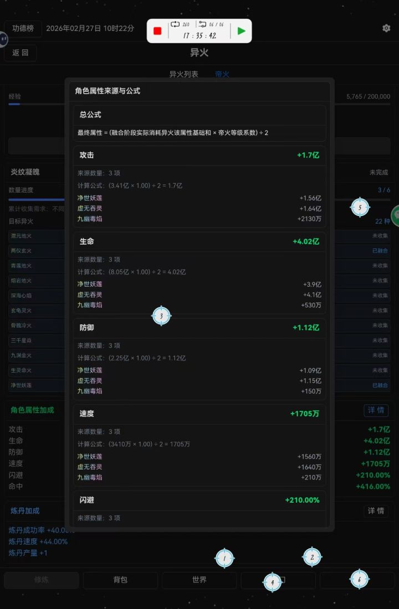Click the +210.00% dodge total in dialog
Screen dimensions: 399x609
(302, 500)
